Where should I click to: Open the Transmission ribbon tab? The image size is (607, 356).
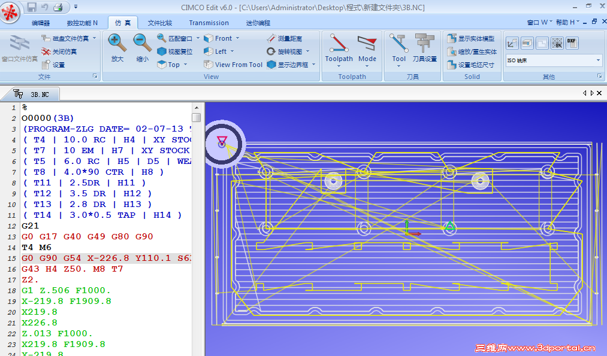pos(209,23)
